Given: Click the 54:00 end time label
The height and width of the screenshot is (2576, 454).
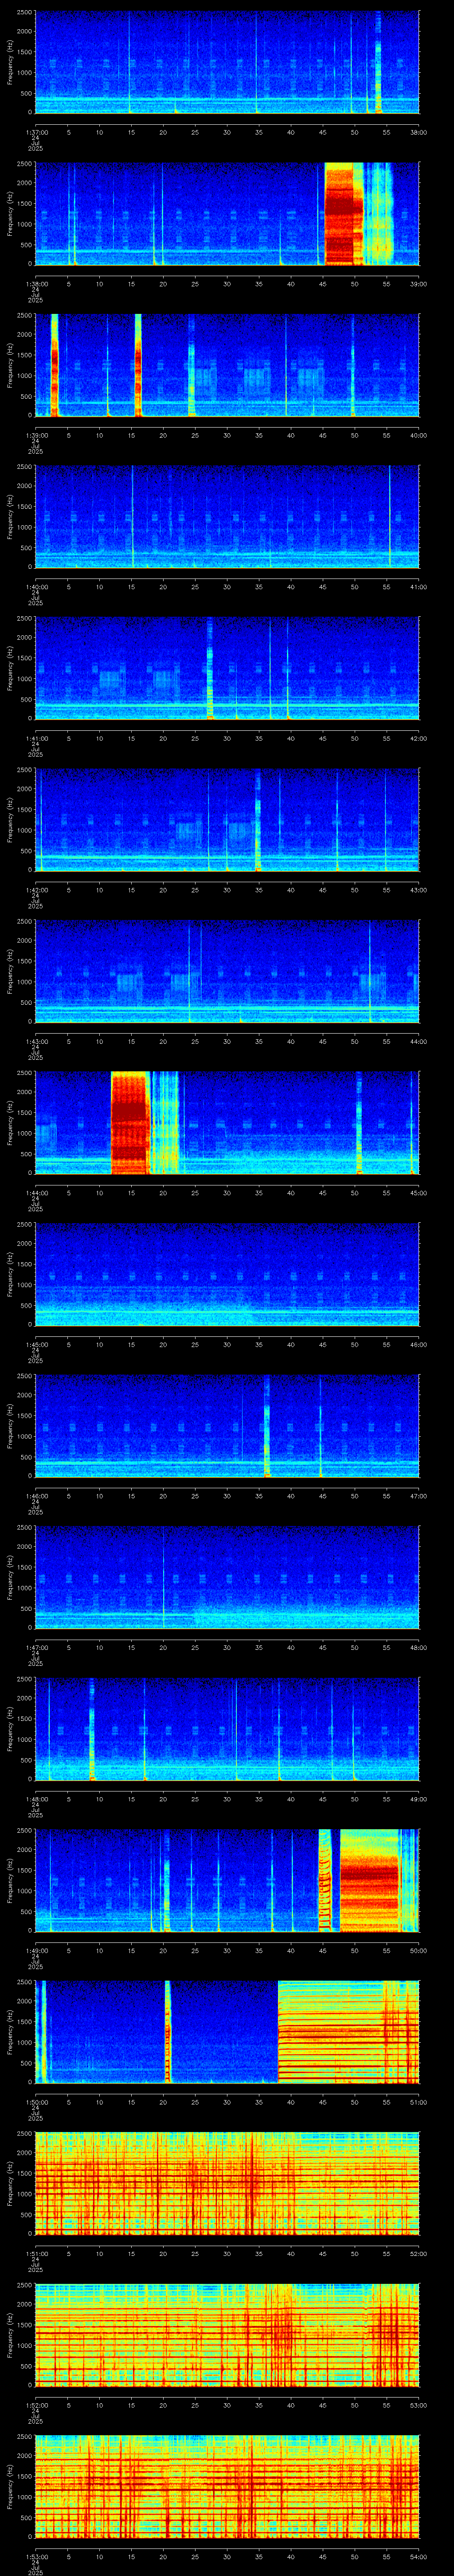Looking at the screenshot, I should pyautogui.click(x=418, y=2556).
